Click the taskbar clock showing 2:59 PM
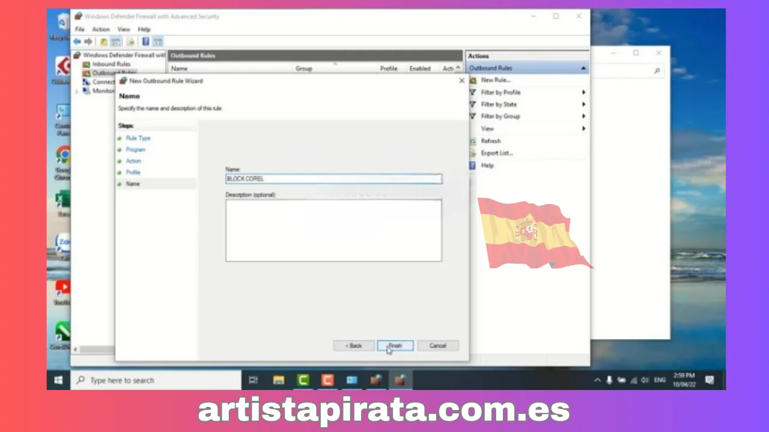Image resolution: width=769 pixels, height=432 pixels. pos(685,380)
